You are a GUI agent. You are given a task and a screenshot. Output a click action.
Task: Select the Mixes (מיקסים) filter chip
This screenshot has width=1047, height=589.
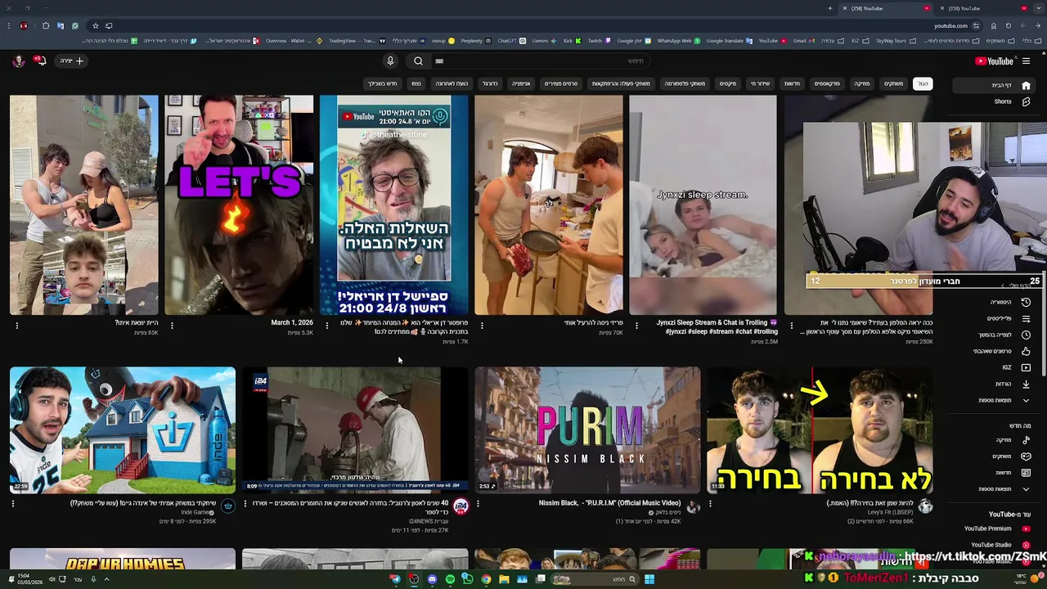tap(728, 83)
